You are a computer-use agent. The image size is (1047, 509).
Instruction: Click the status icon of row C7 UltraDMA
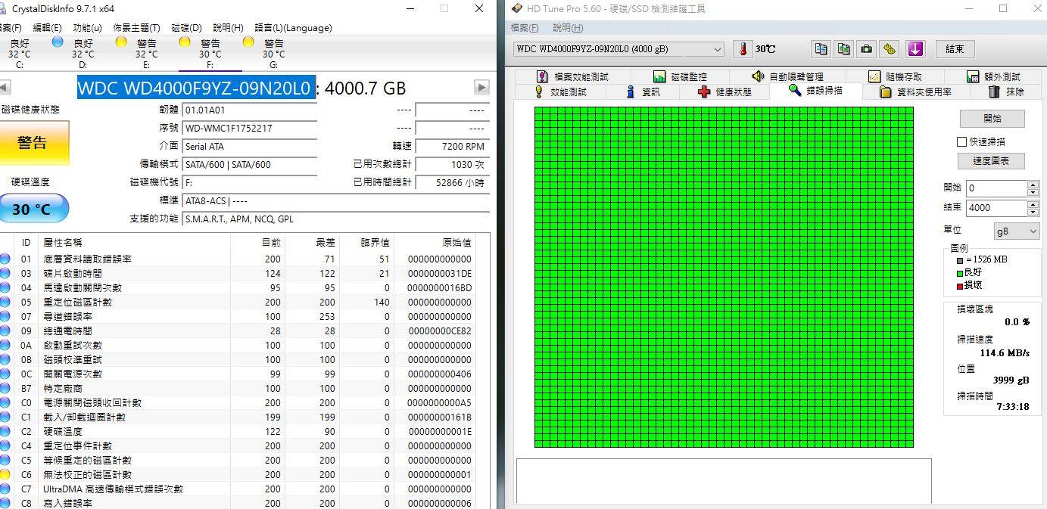coord(5,489)
